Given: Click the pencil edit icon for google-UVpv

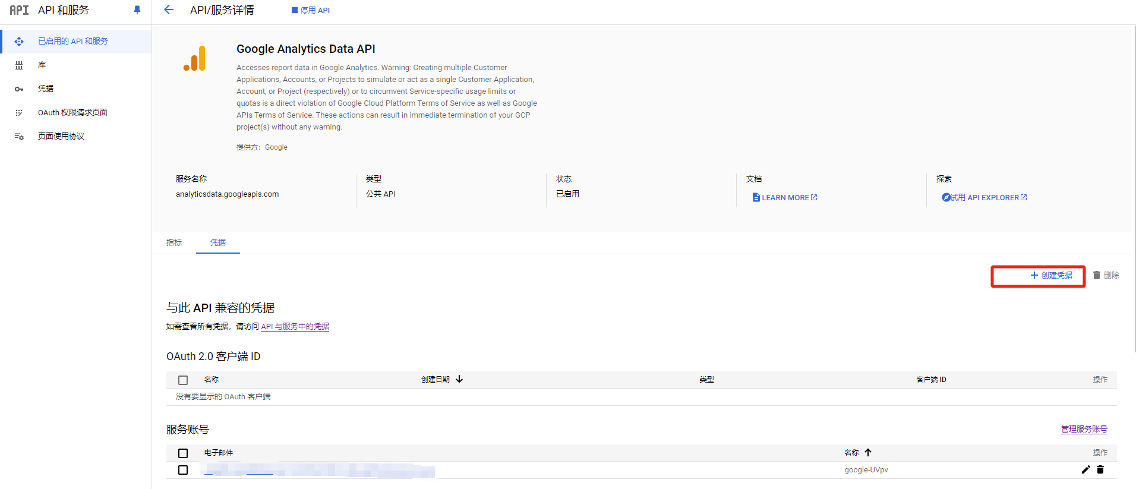Looking at the screenshot, I should (x=1085, y=469).
